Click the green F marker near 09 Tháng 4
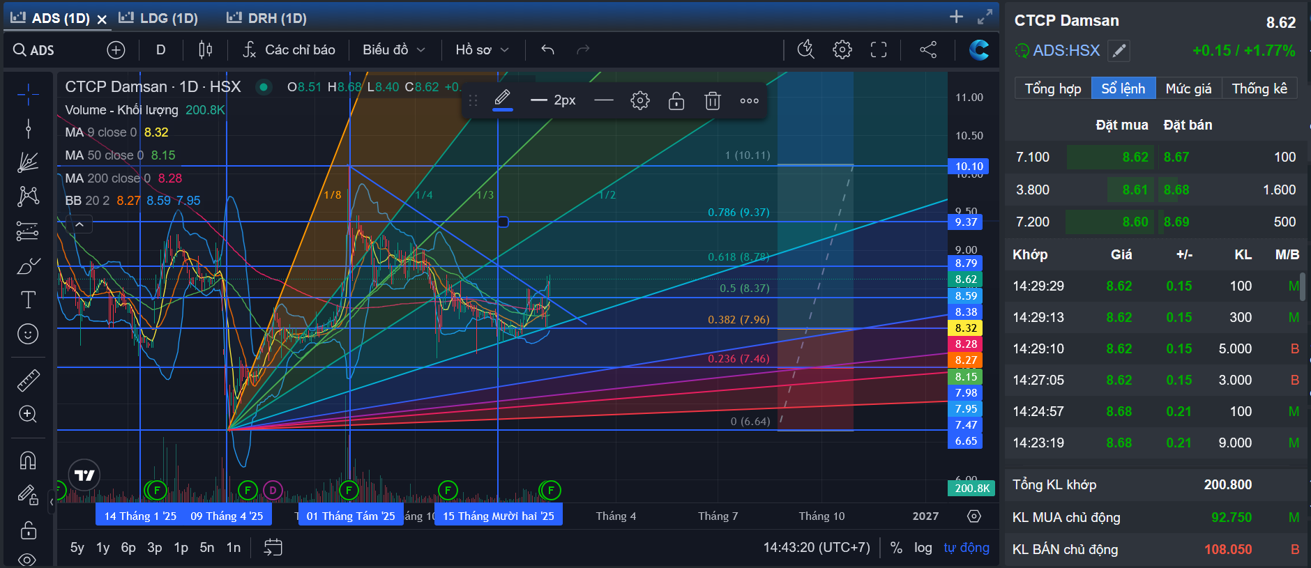Image resolution: width=1311 pixels, height=568 pixels. point(248,490)
